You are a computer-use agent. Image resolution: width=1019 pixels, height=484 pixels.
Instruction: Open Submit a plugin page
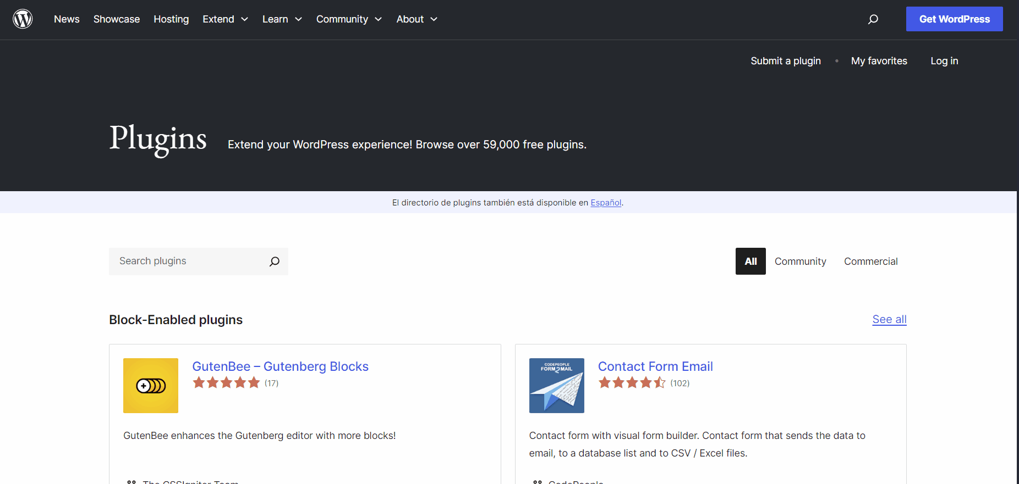click(785, 61)
